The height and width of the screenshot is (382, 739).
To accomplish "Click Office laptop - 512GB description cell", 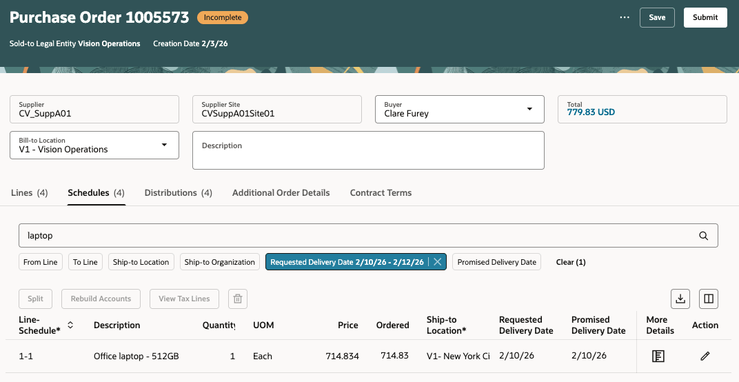I will [136, 356].
